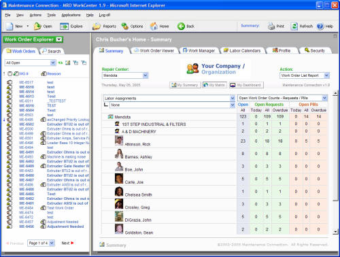
Task: Click the Options toolbar icon
Action: tap(124, 27)
